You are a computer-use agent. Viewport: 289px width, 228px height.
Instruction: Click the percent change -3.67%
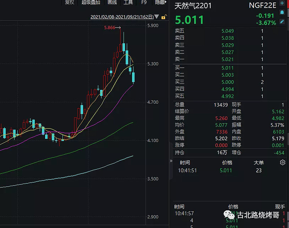point(266,23)
